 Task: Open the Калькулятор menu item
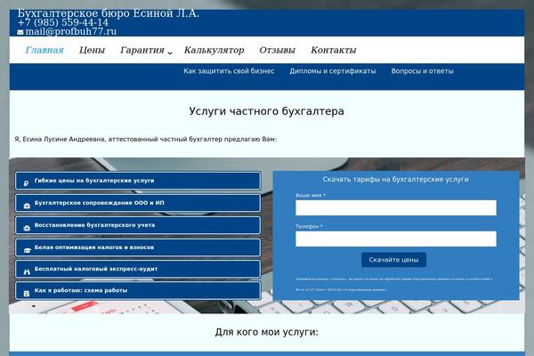click(x=214, y=50)
